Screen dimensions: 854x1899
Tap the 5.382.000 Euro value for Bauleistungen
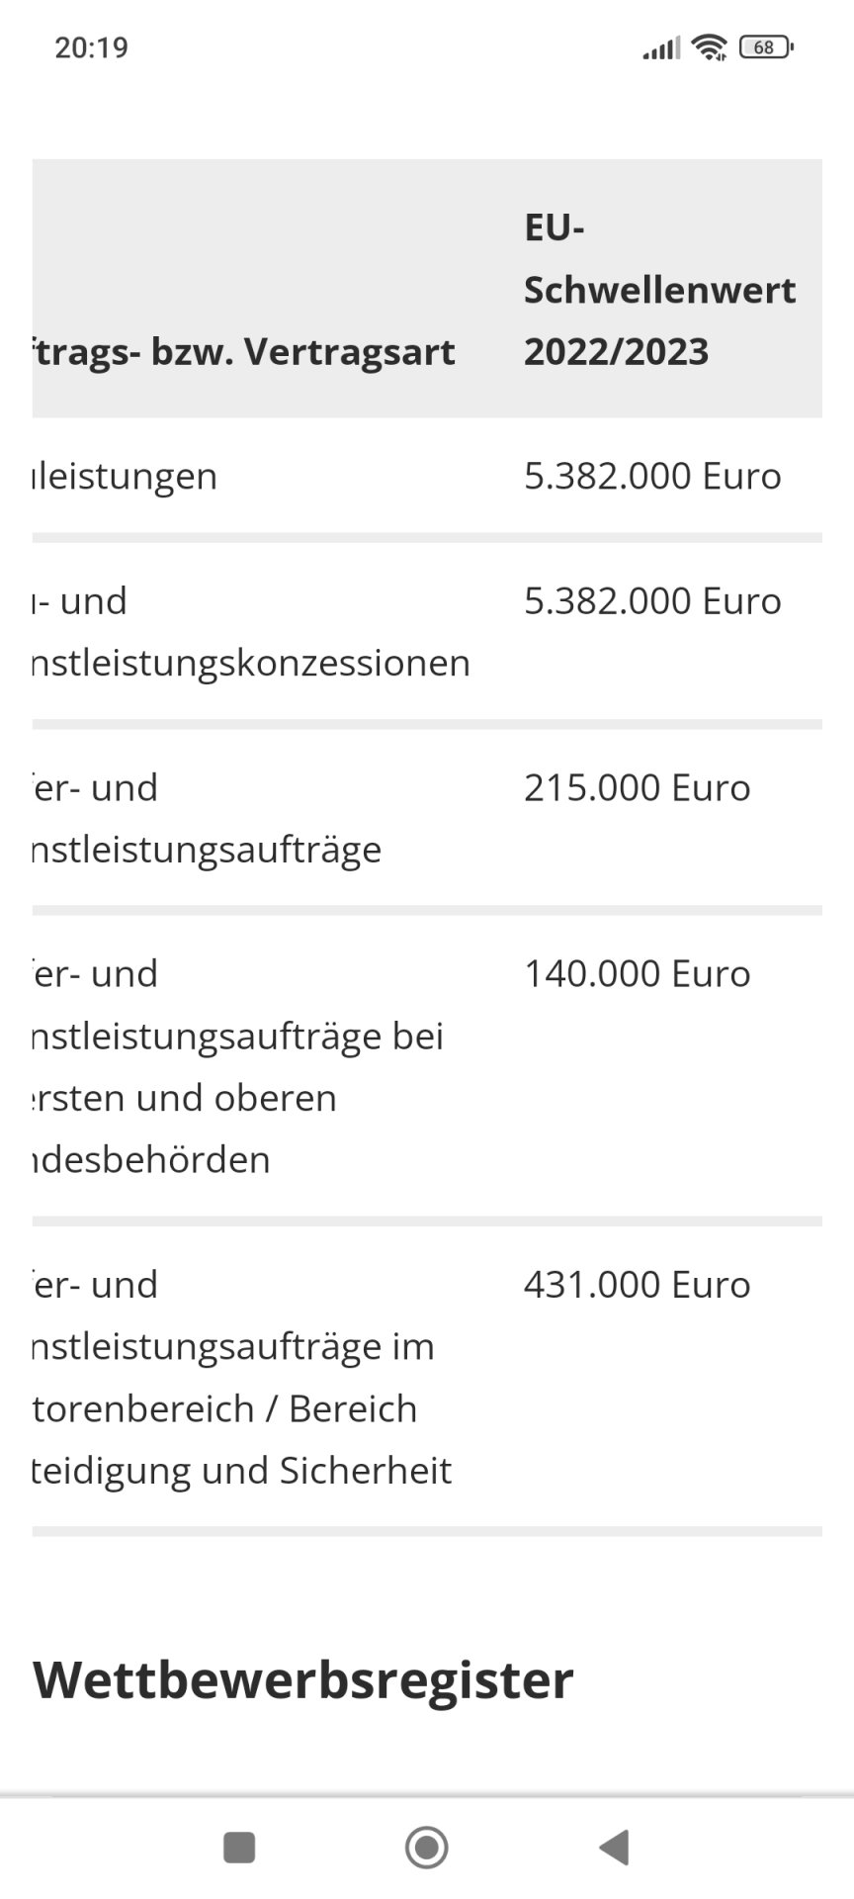click(652, 476)
